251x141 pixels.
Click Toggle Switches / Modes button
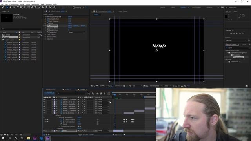[x=86, y=135]
